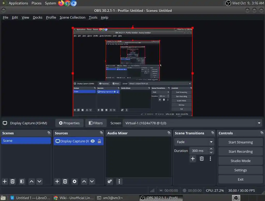Image resolution: width=265 pixels, height=201 pixels.
Task: Select the Scene item in Scenes list
Action: tap(26, 141)
